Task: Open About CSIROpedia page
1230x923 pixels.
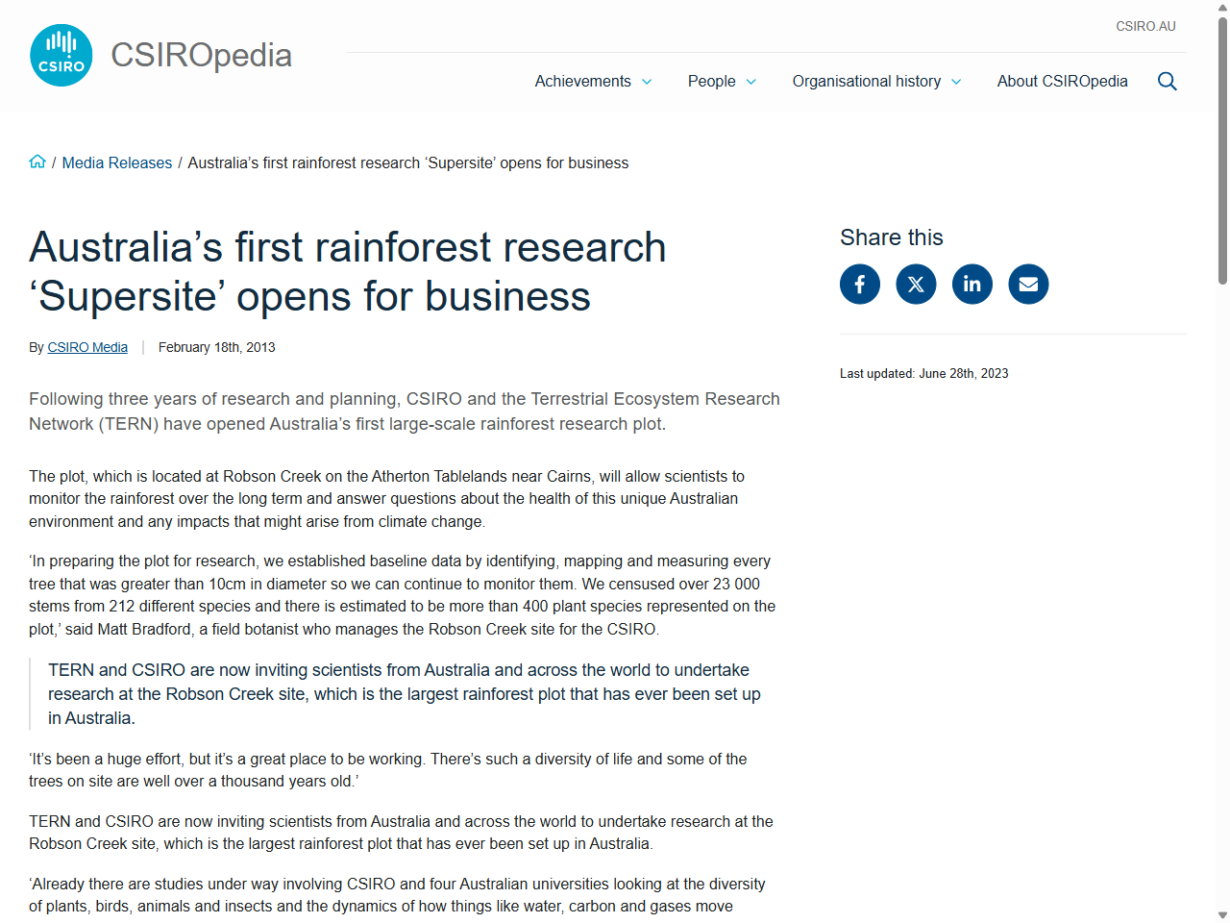Action: [1063, 82]
